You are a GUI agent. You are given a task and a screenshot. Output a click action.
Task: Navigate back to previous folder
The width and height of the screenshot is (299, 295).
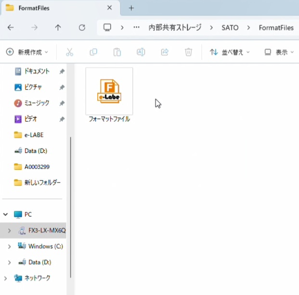(x=11, y=28)
